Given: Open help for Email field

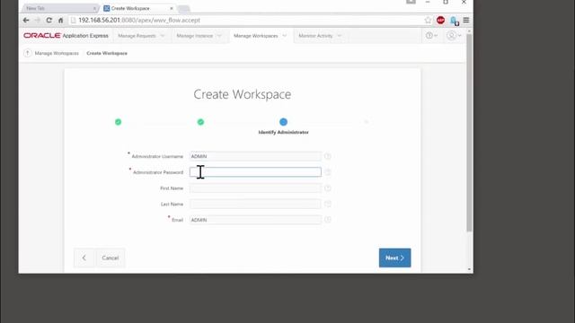Looking at the screenshot, I should point(327,220).
